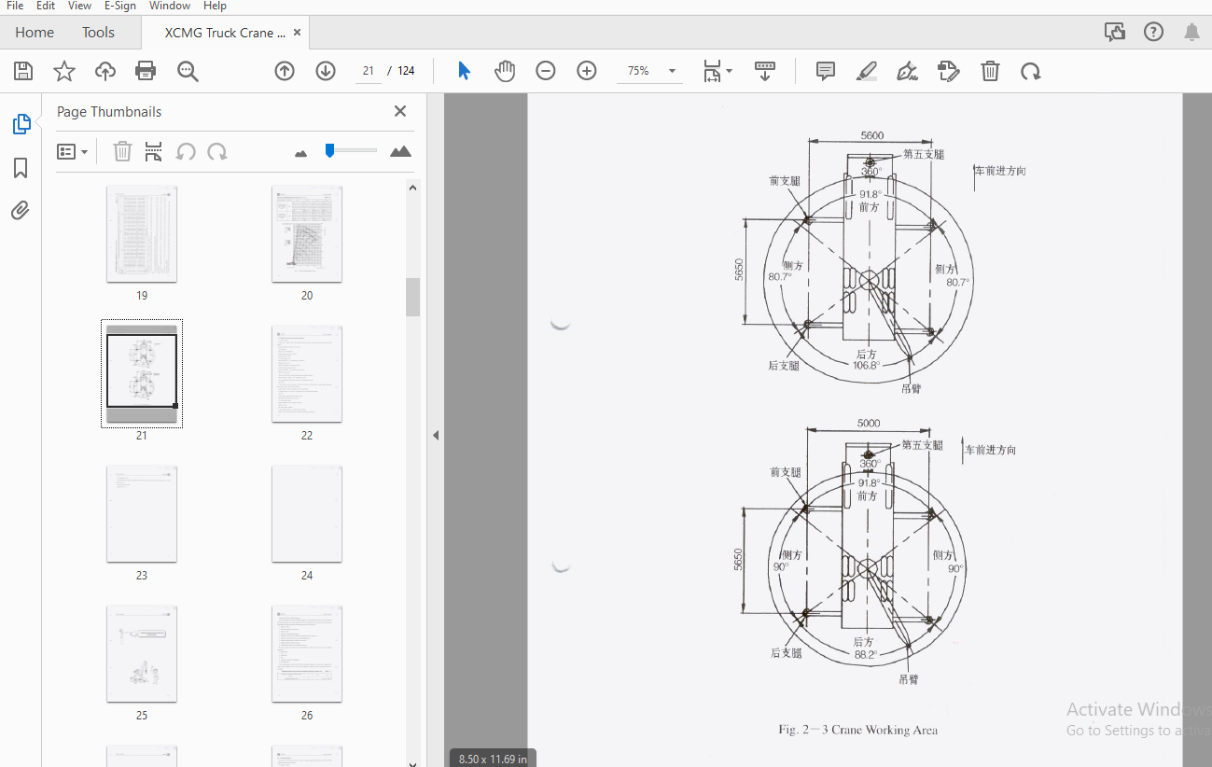Expand fit page options arrow
Viewport: 1212px width, 767px height.
[730, 71]
